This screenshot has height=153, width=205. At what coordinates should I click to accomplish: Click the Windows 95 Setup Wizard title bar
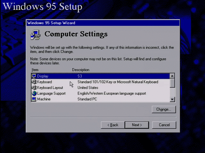[103, 23]
